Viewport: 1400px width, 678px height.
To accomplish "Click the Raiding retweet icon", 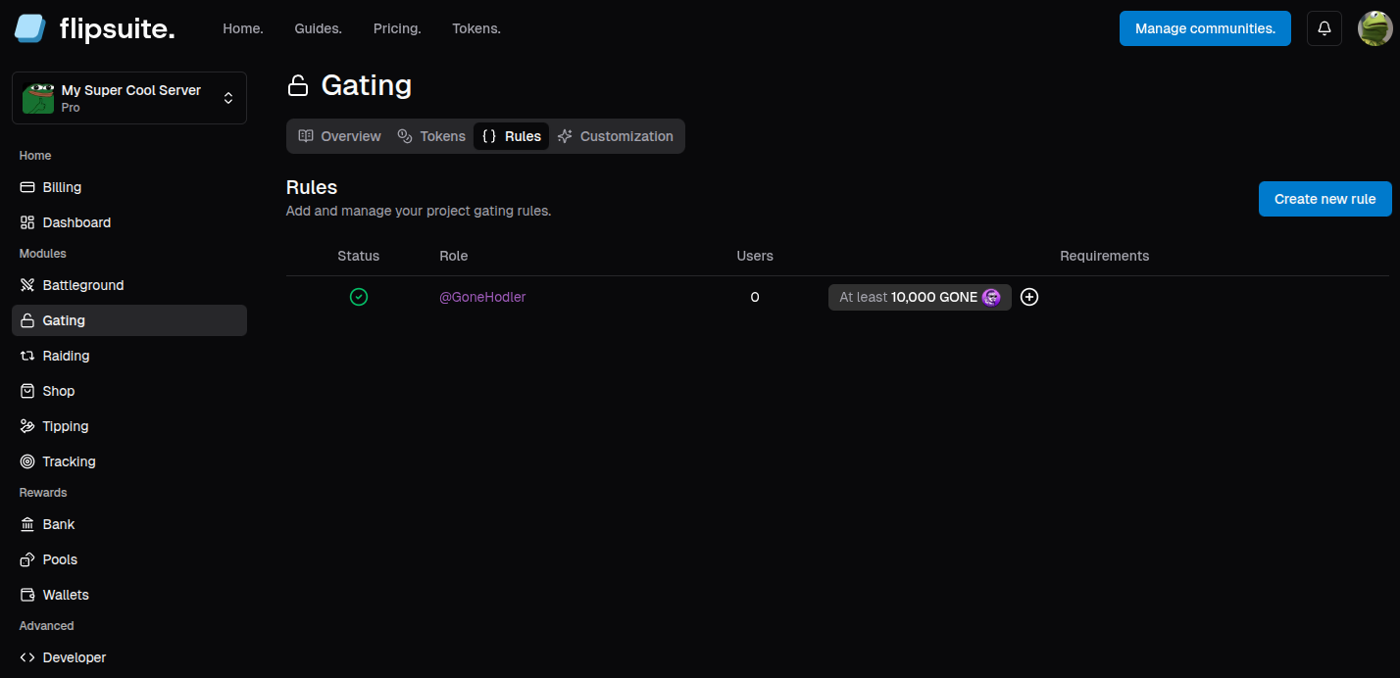I will [x=27, y=356].
